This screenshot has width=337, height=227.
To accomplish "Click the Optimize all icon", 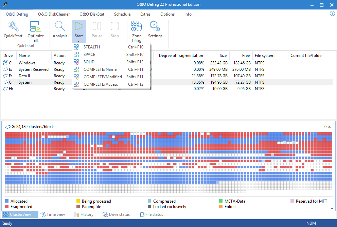I will [x=36, y=26].
